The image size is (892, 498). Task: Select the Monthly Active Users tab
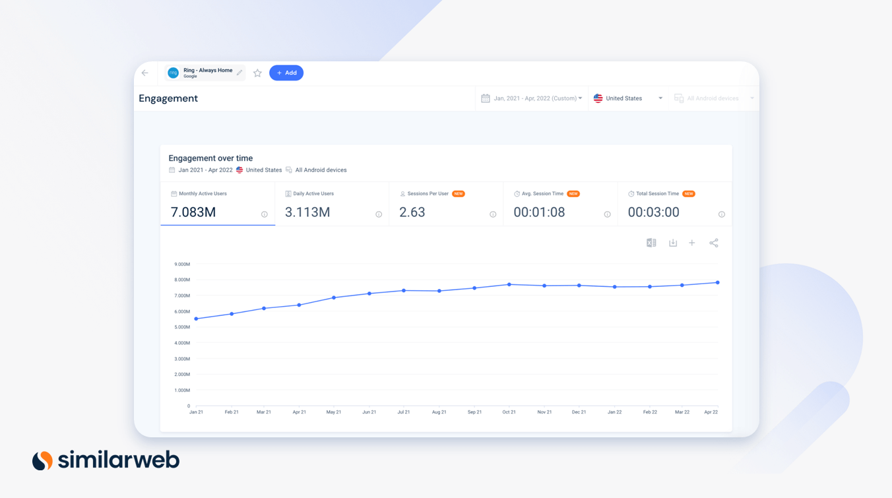point(218,204)
